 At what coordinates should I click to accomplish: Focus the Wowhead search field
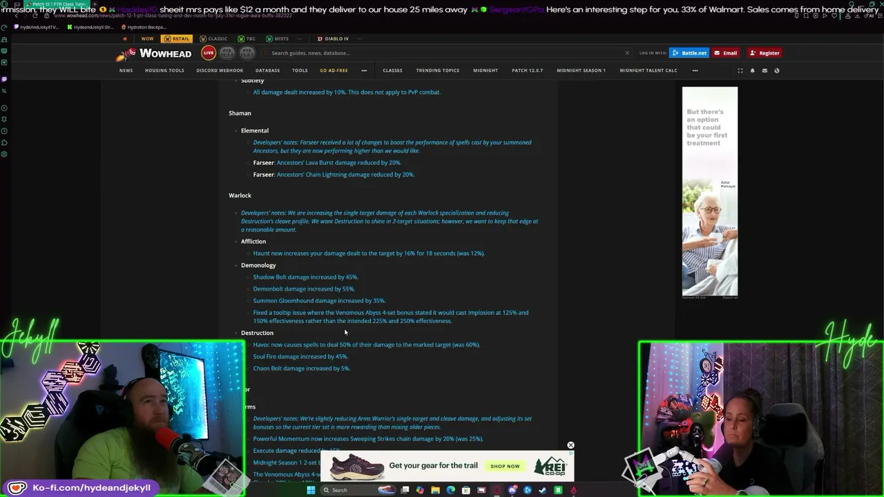click(x=445, y=53)
